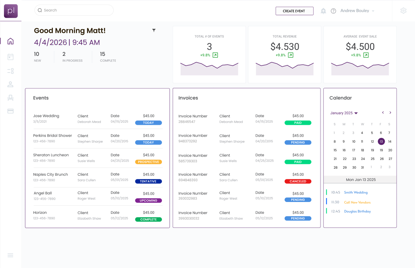Open the Andrew Bouley account dropdown
Screen dimensions: 415x268
point(357,11)
